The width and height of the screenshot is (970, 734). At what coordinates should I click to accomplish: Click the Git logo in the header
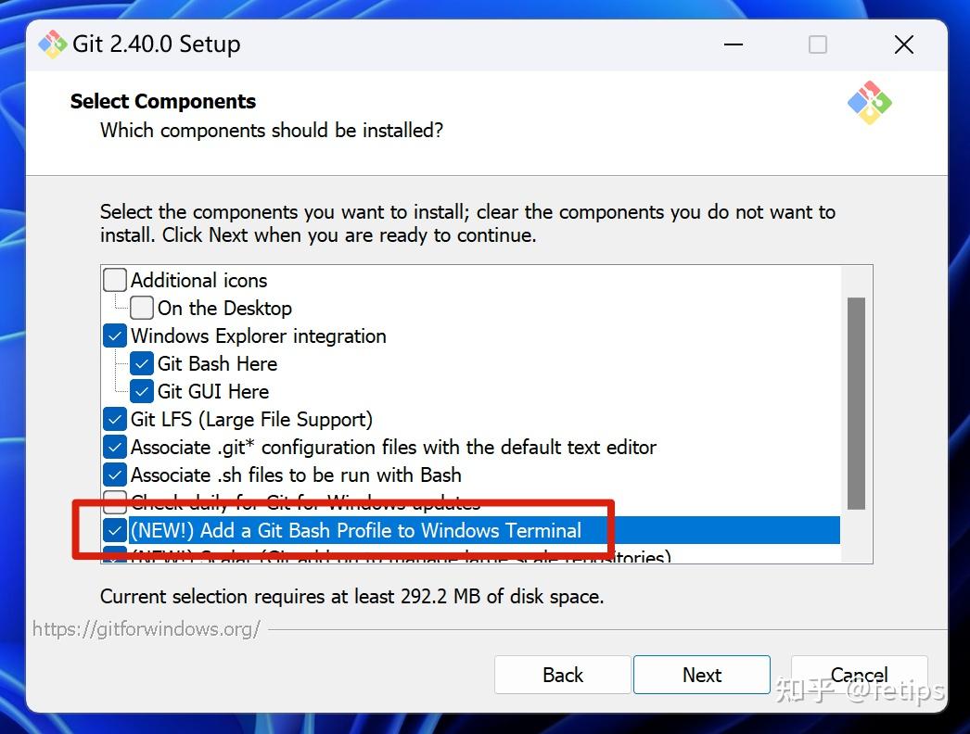869,103
